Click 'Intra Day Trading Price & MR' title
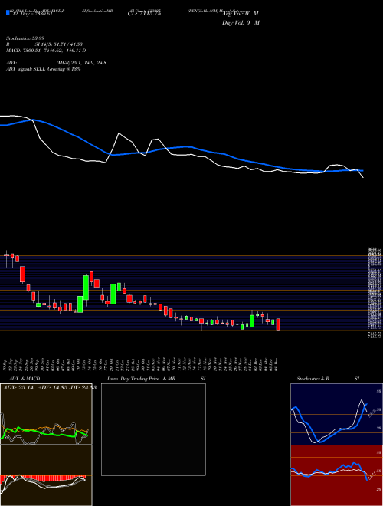383x506 pixels. pyautogui.click(x=142, y=379)
